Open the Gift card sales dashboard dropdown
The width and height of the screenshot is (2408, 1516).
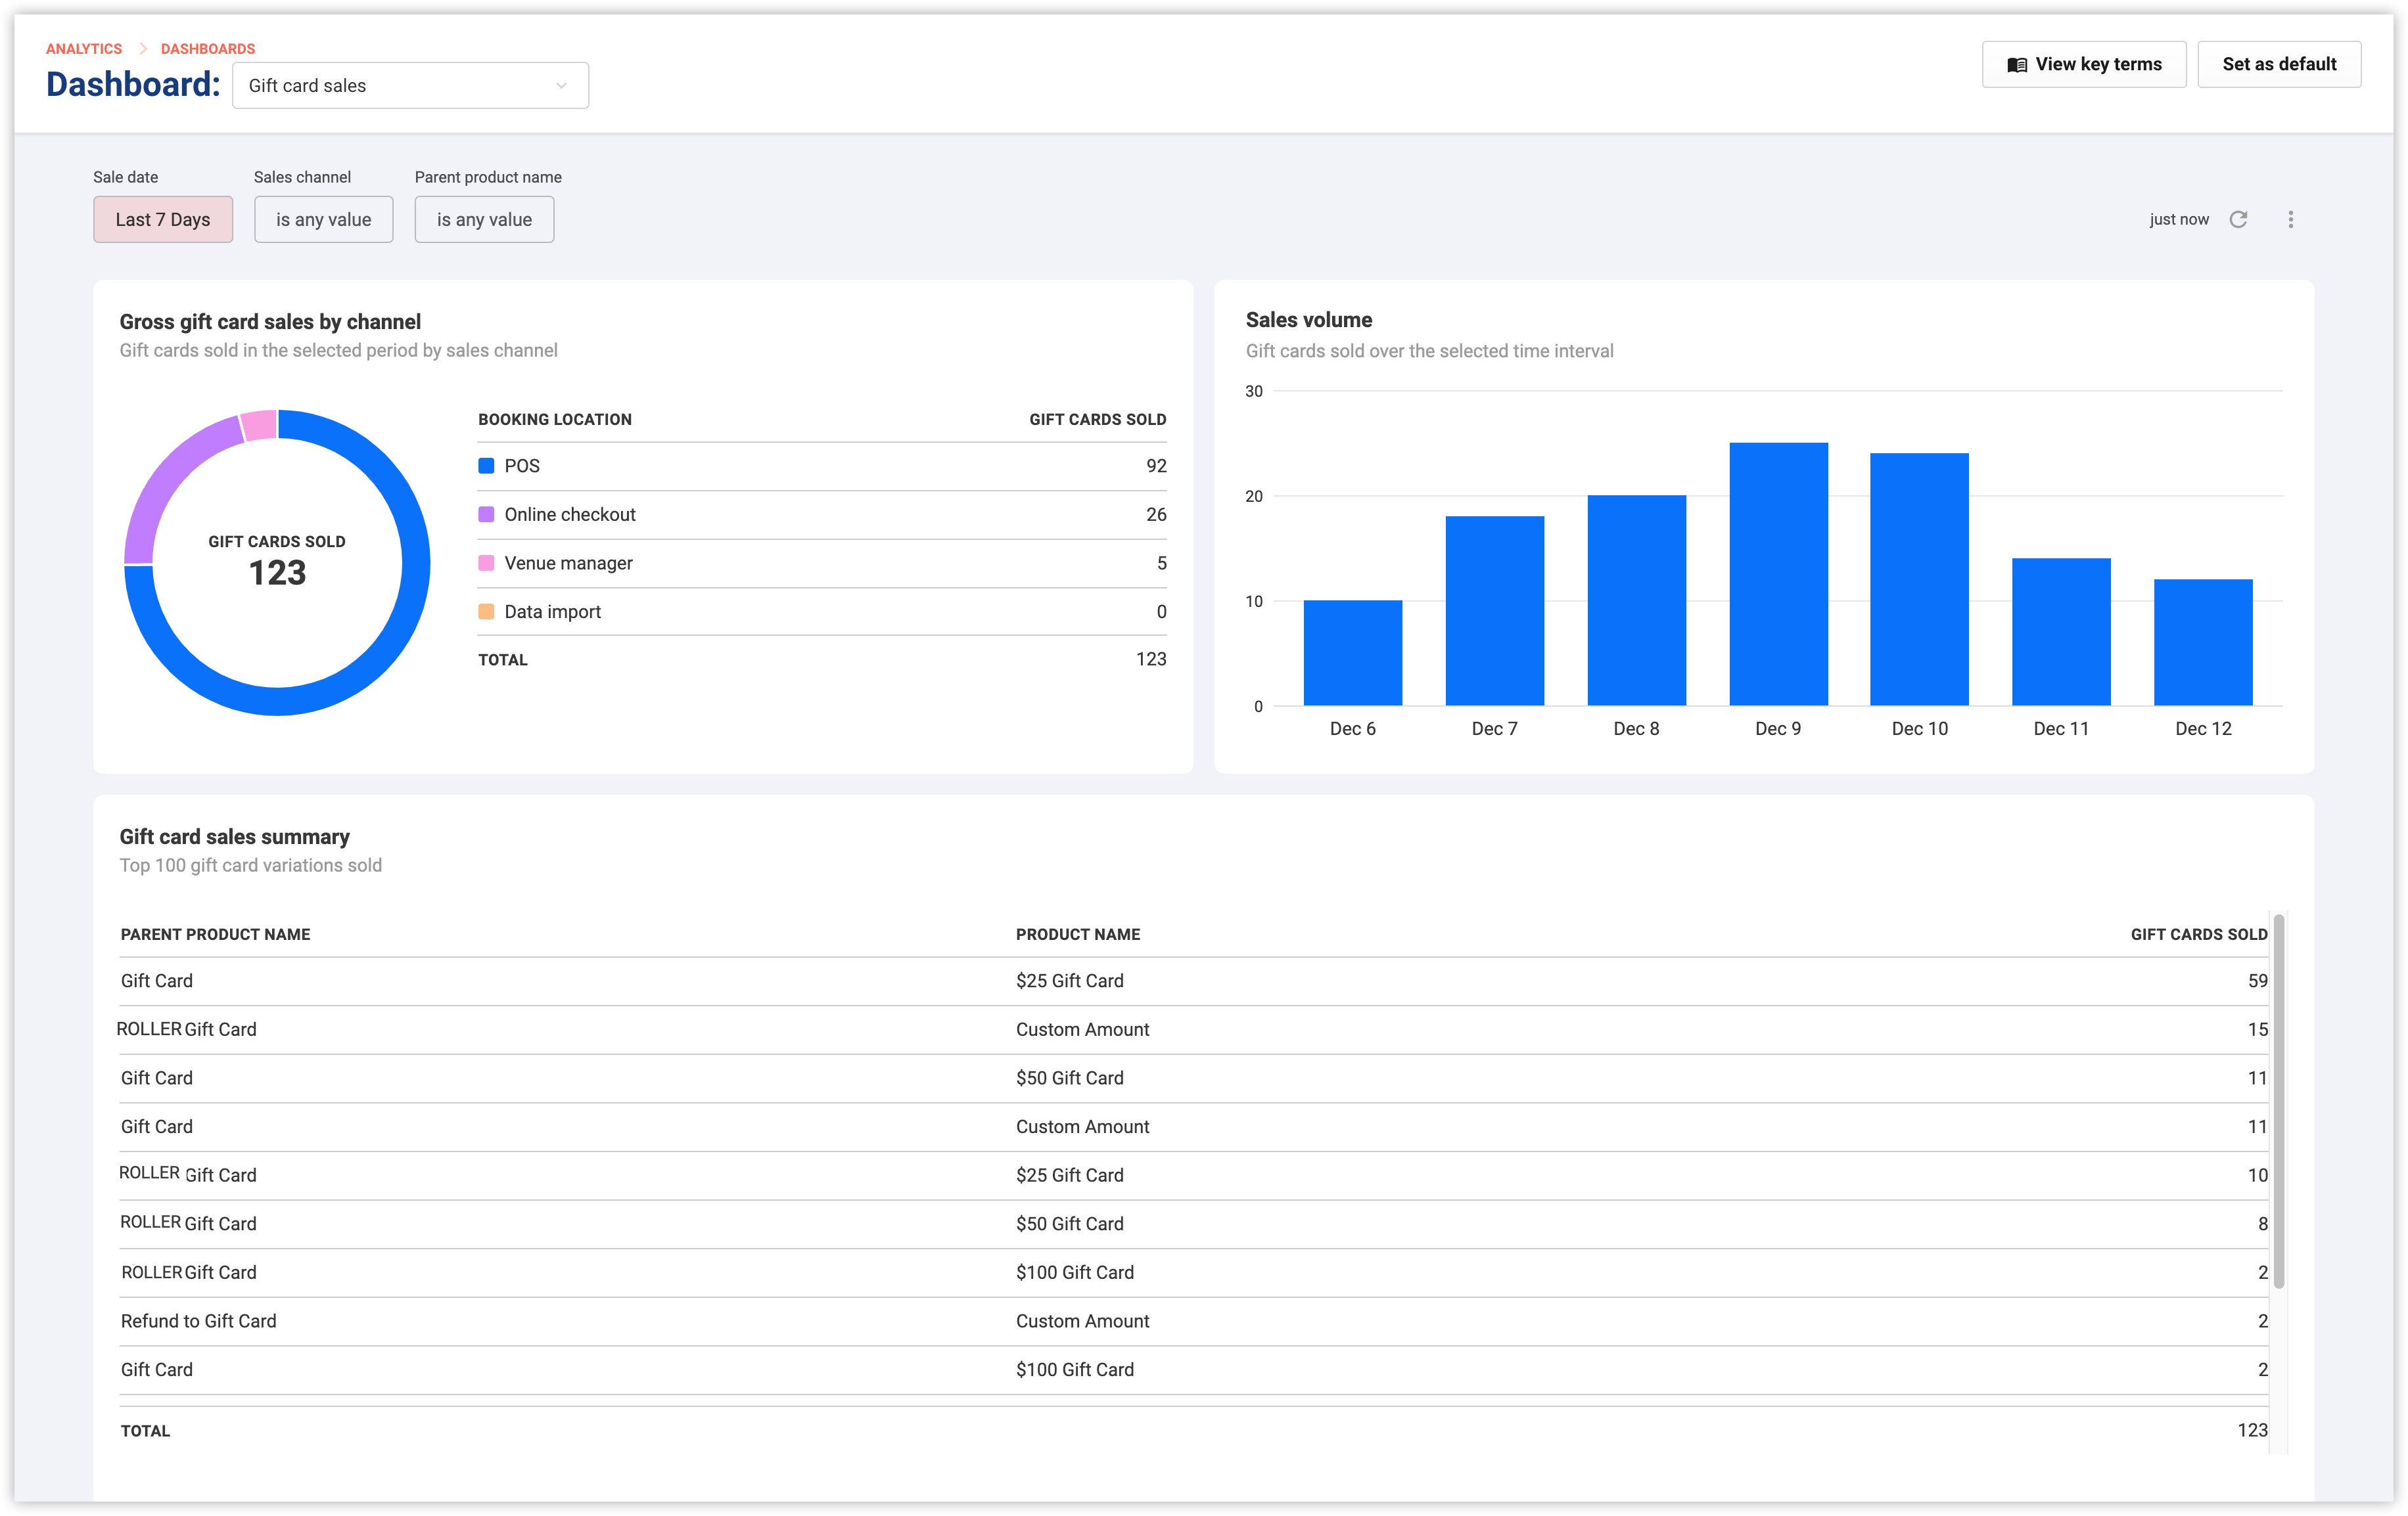(x=410, y=86)
